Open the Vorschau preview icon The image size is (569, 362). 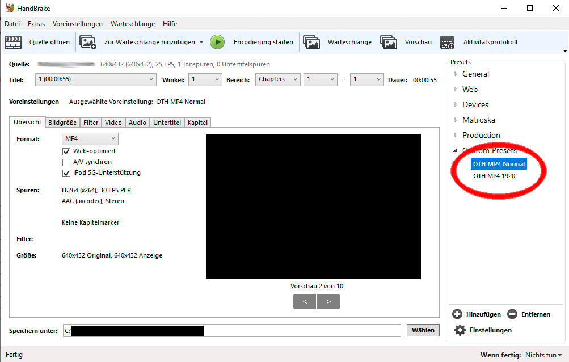389,42
